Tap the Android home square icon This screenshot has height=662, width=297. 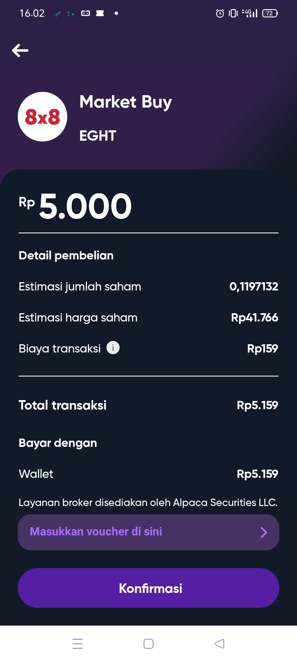click(x=148, y=644)
